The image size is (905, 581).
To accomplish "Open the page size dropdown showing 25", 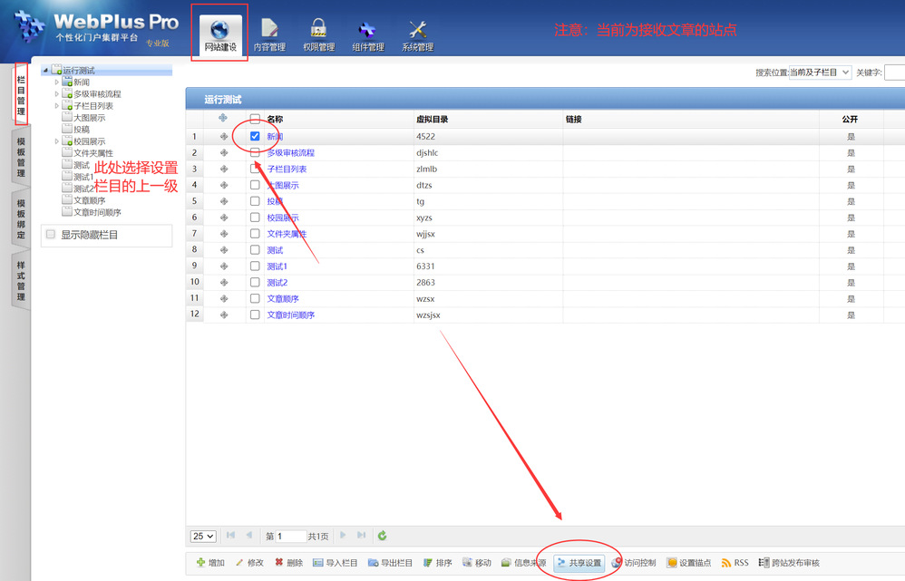I will pos(203,536).
